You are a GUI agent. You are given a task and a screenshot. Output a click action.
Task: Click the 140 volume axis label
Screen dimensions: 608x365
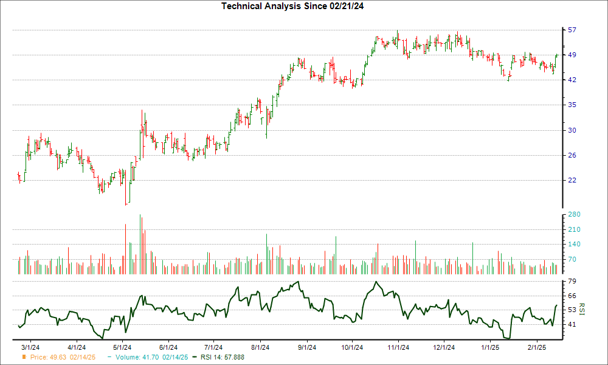(575, 245)
